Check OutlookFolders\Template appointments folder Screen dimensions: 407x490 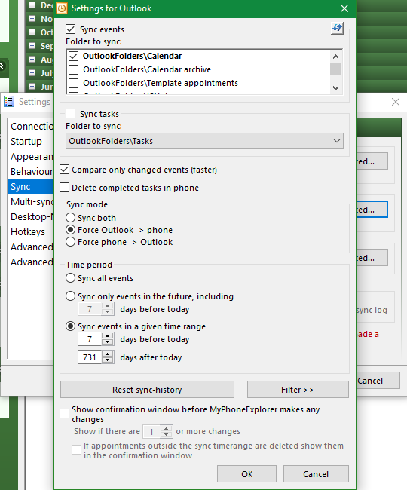point(73,83)
